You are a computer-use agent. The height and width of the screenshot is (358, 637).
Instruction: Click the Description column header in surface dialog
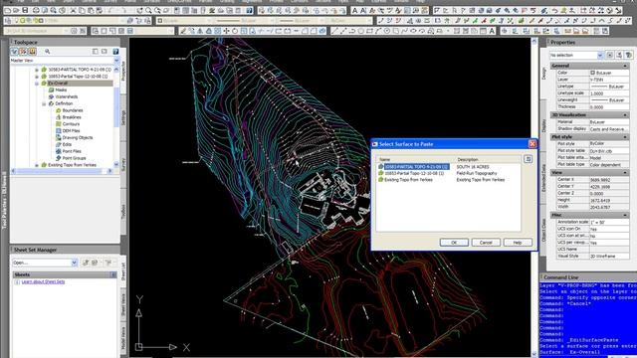488,159
